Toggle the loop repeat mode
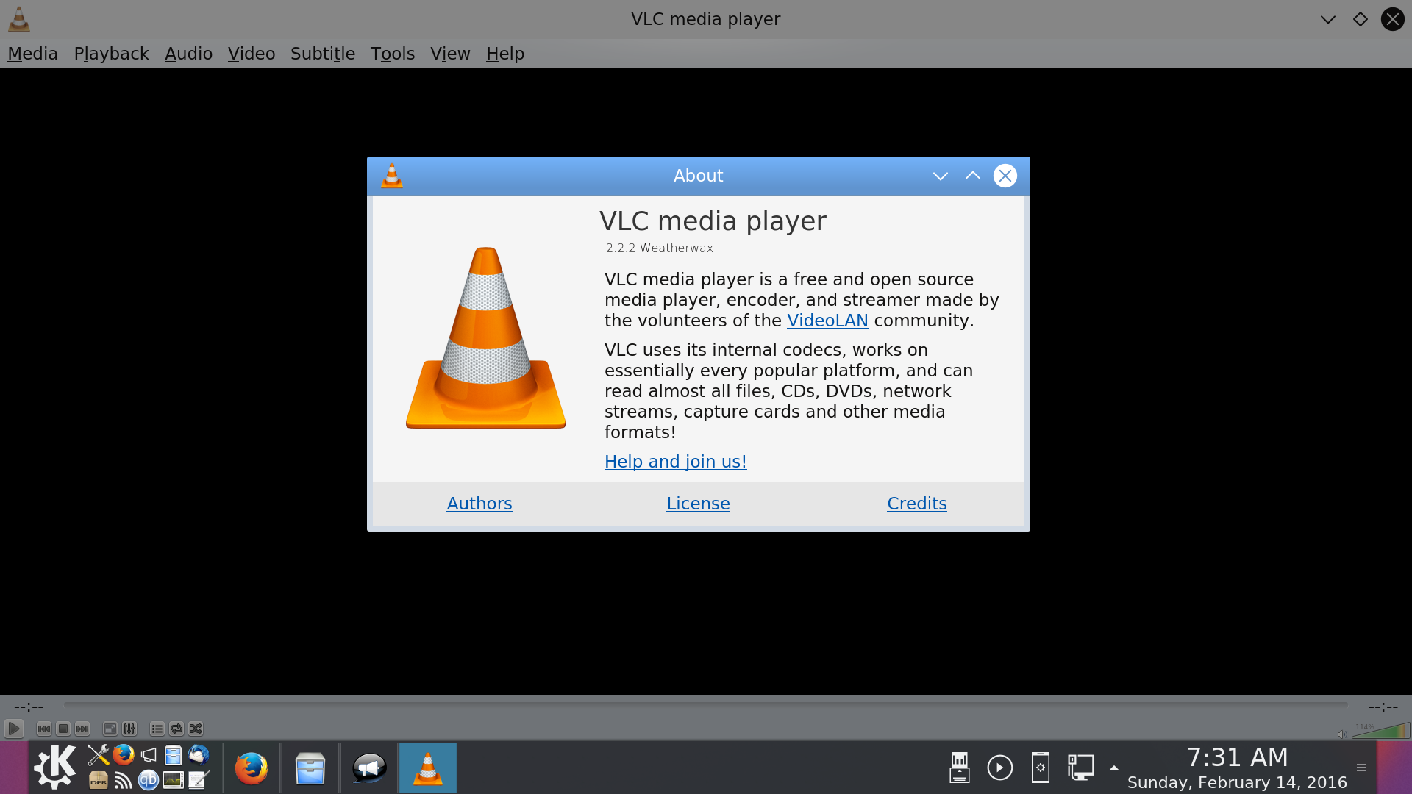 [x=176, y=729]
